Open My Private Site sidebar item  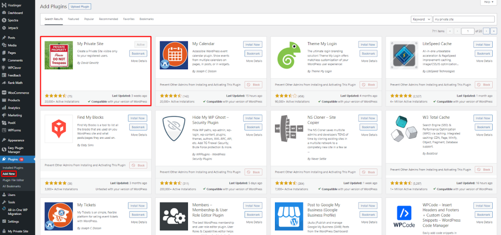coord(18,232)
